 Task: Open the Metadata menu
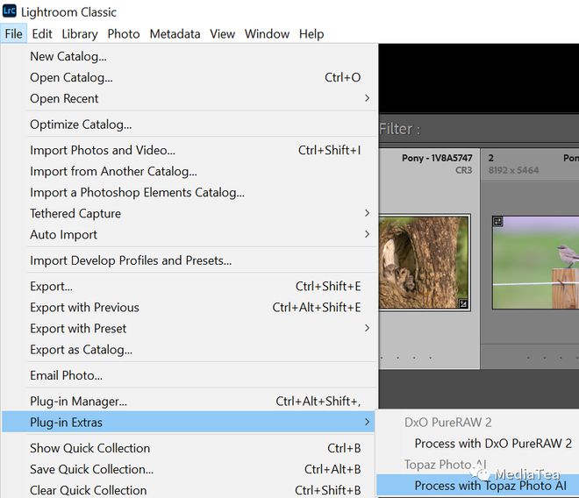[175, 33]
